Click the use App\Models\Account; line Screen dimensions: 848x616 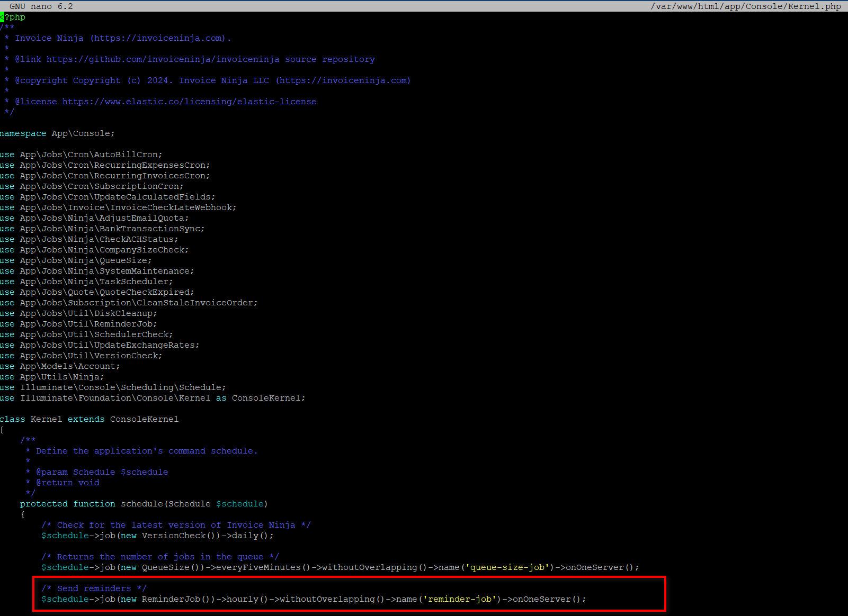point(60,366)
